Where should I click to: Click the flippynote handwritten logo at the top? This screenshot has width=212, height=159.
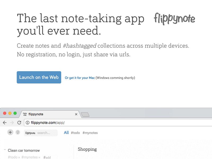[174, 19]
